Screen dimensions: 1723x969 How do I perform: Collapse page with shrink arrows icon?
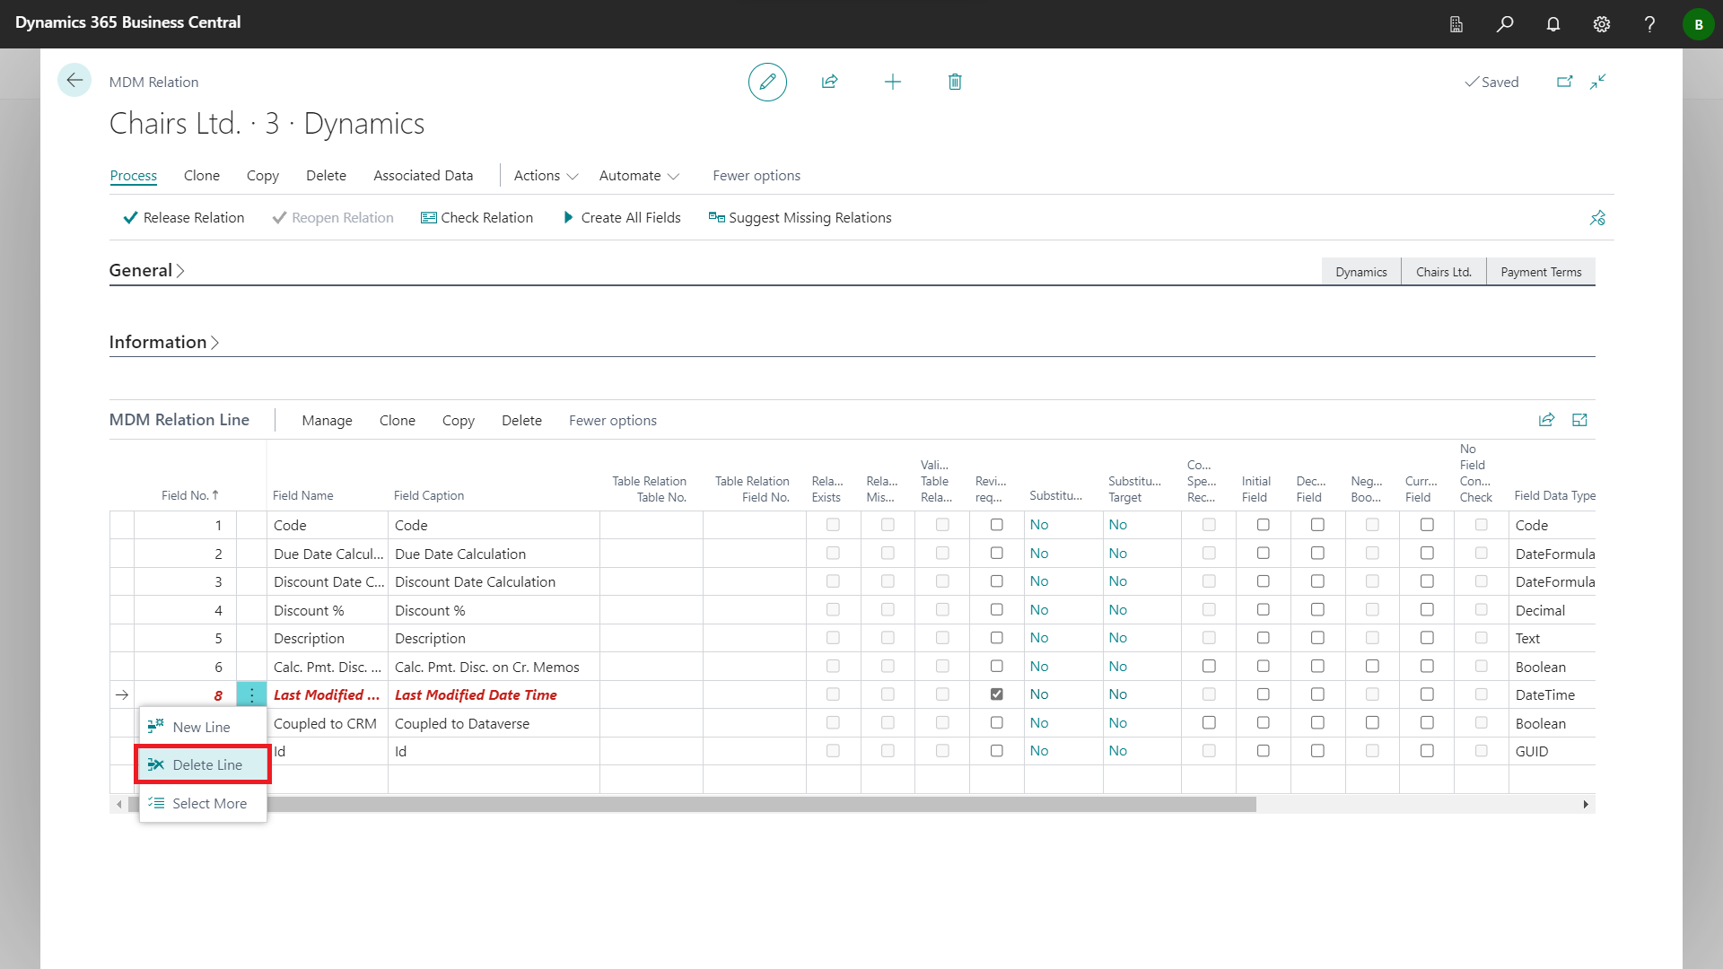click(x=1597, y=82)
